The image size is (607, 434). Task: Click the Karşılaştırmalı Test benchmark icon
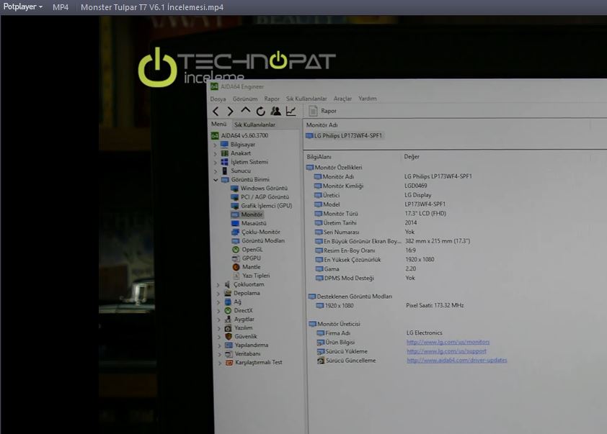[x=229, y=363]
